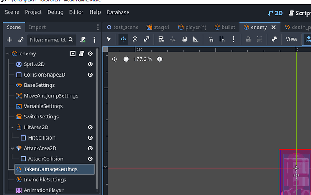This screenshot has height=195, width=311.
Task: Click the attach script icon
Action: click(x=83, y=40)
